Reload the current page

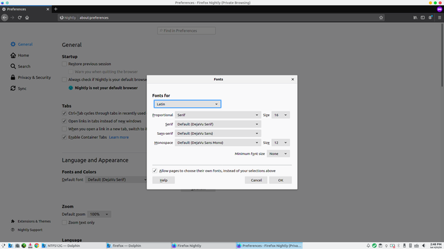(19, 17)
